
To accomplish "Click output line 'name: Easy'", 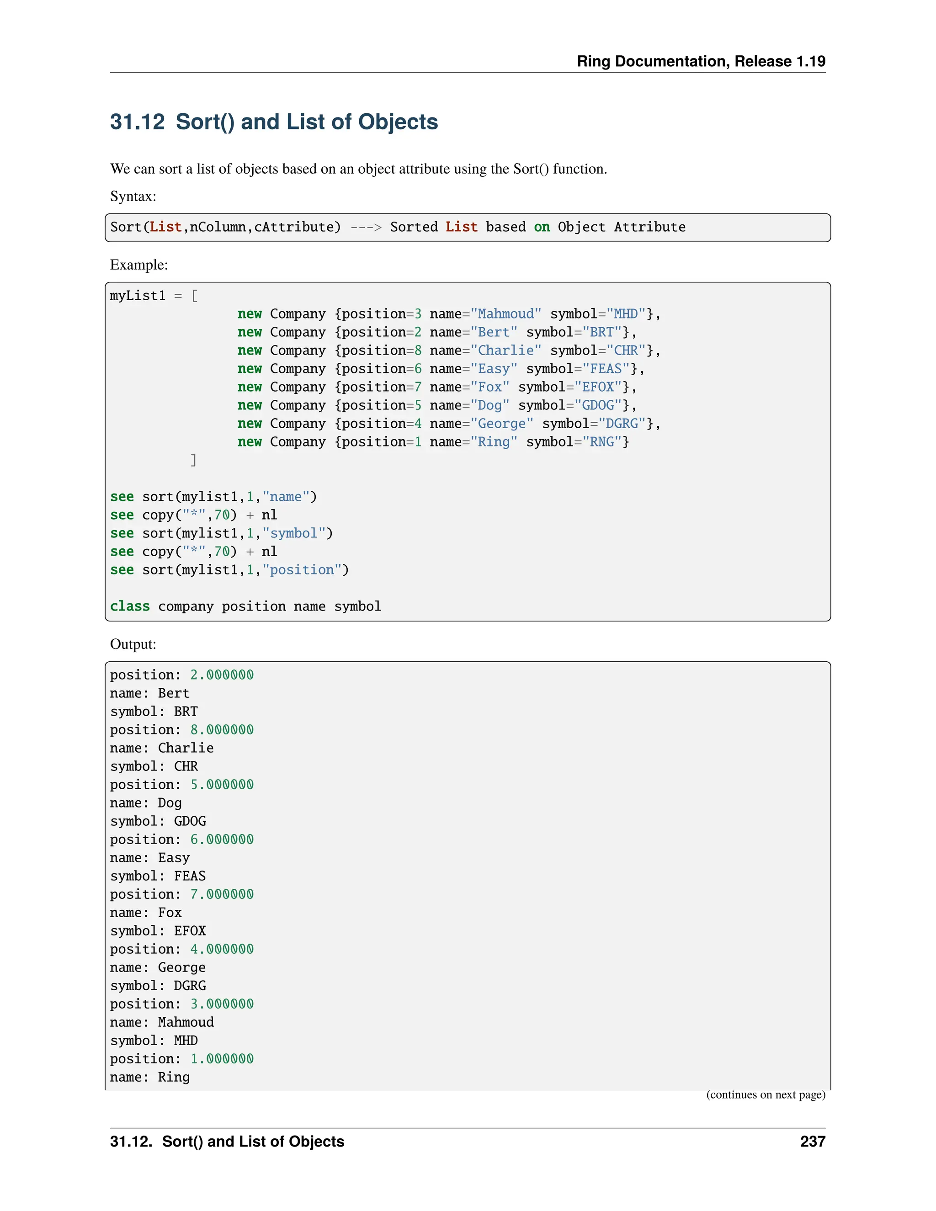I will tap(150, 858).
